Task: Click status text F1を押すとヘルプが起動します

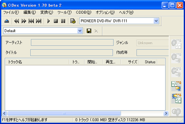Action: 25,120
